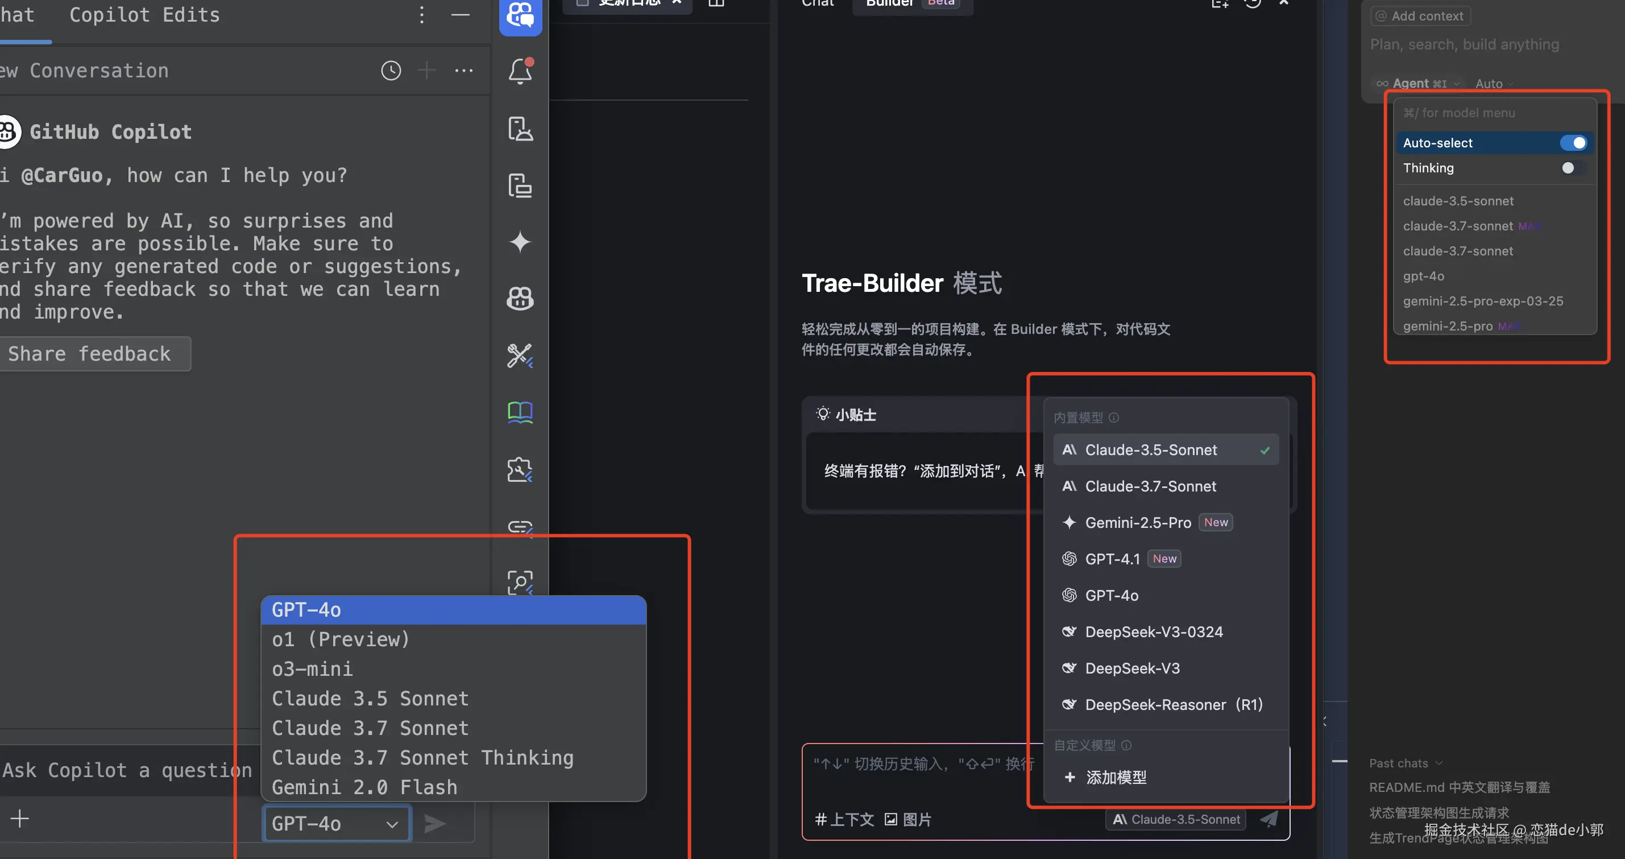The height and width of the screenshot is (859, 1625).
Task: Click the Ask Copilot question field
Action: coord(126,770)
